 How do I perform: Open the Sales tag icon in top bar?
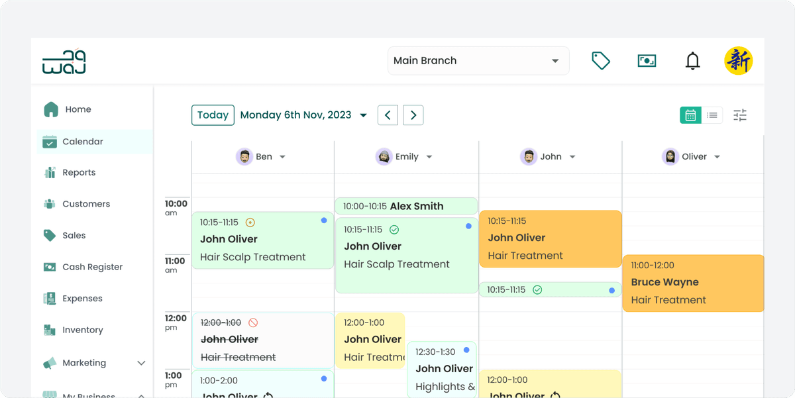pyautogui.click(x=600, y=60)
